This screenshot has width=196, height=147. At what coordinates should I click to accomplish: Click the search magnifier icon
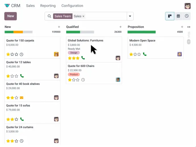(x=49, y=16)
